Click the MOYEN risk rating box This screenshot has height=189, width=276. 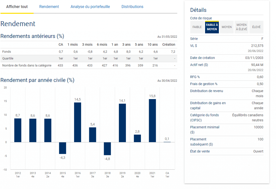coord(227,27)
